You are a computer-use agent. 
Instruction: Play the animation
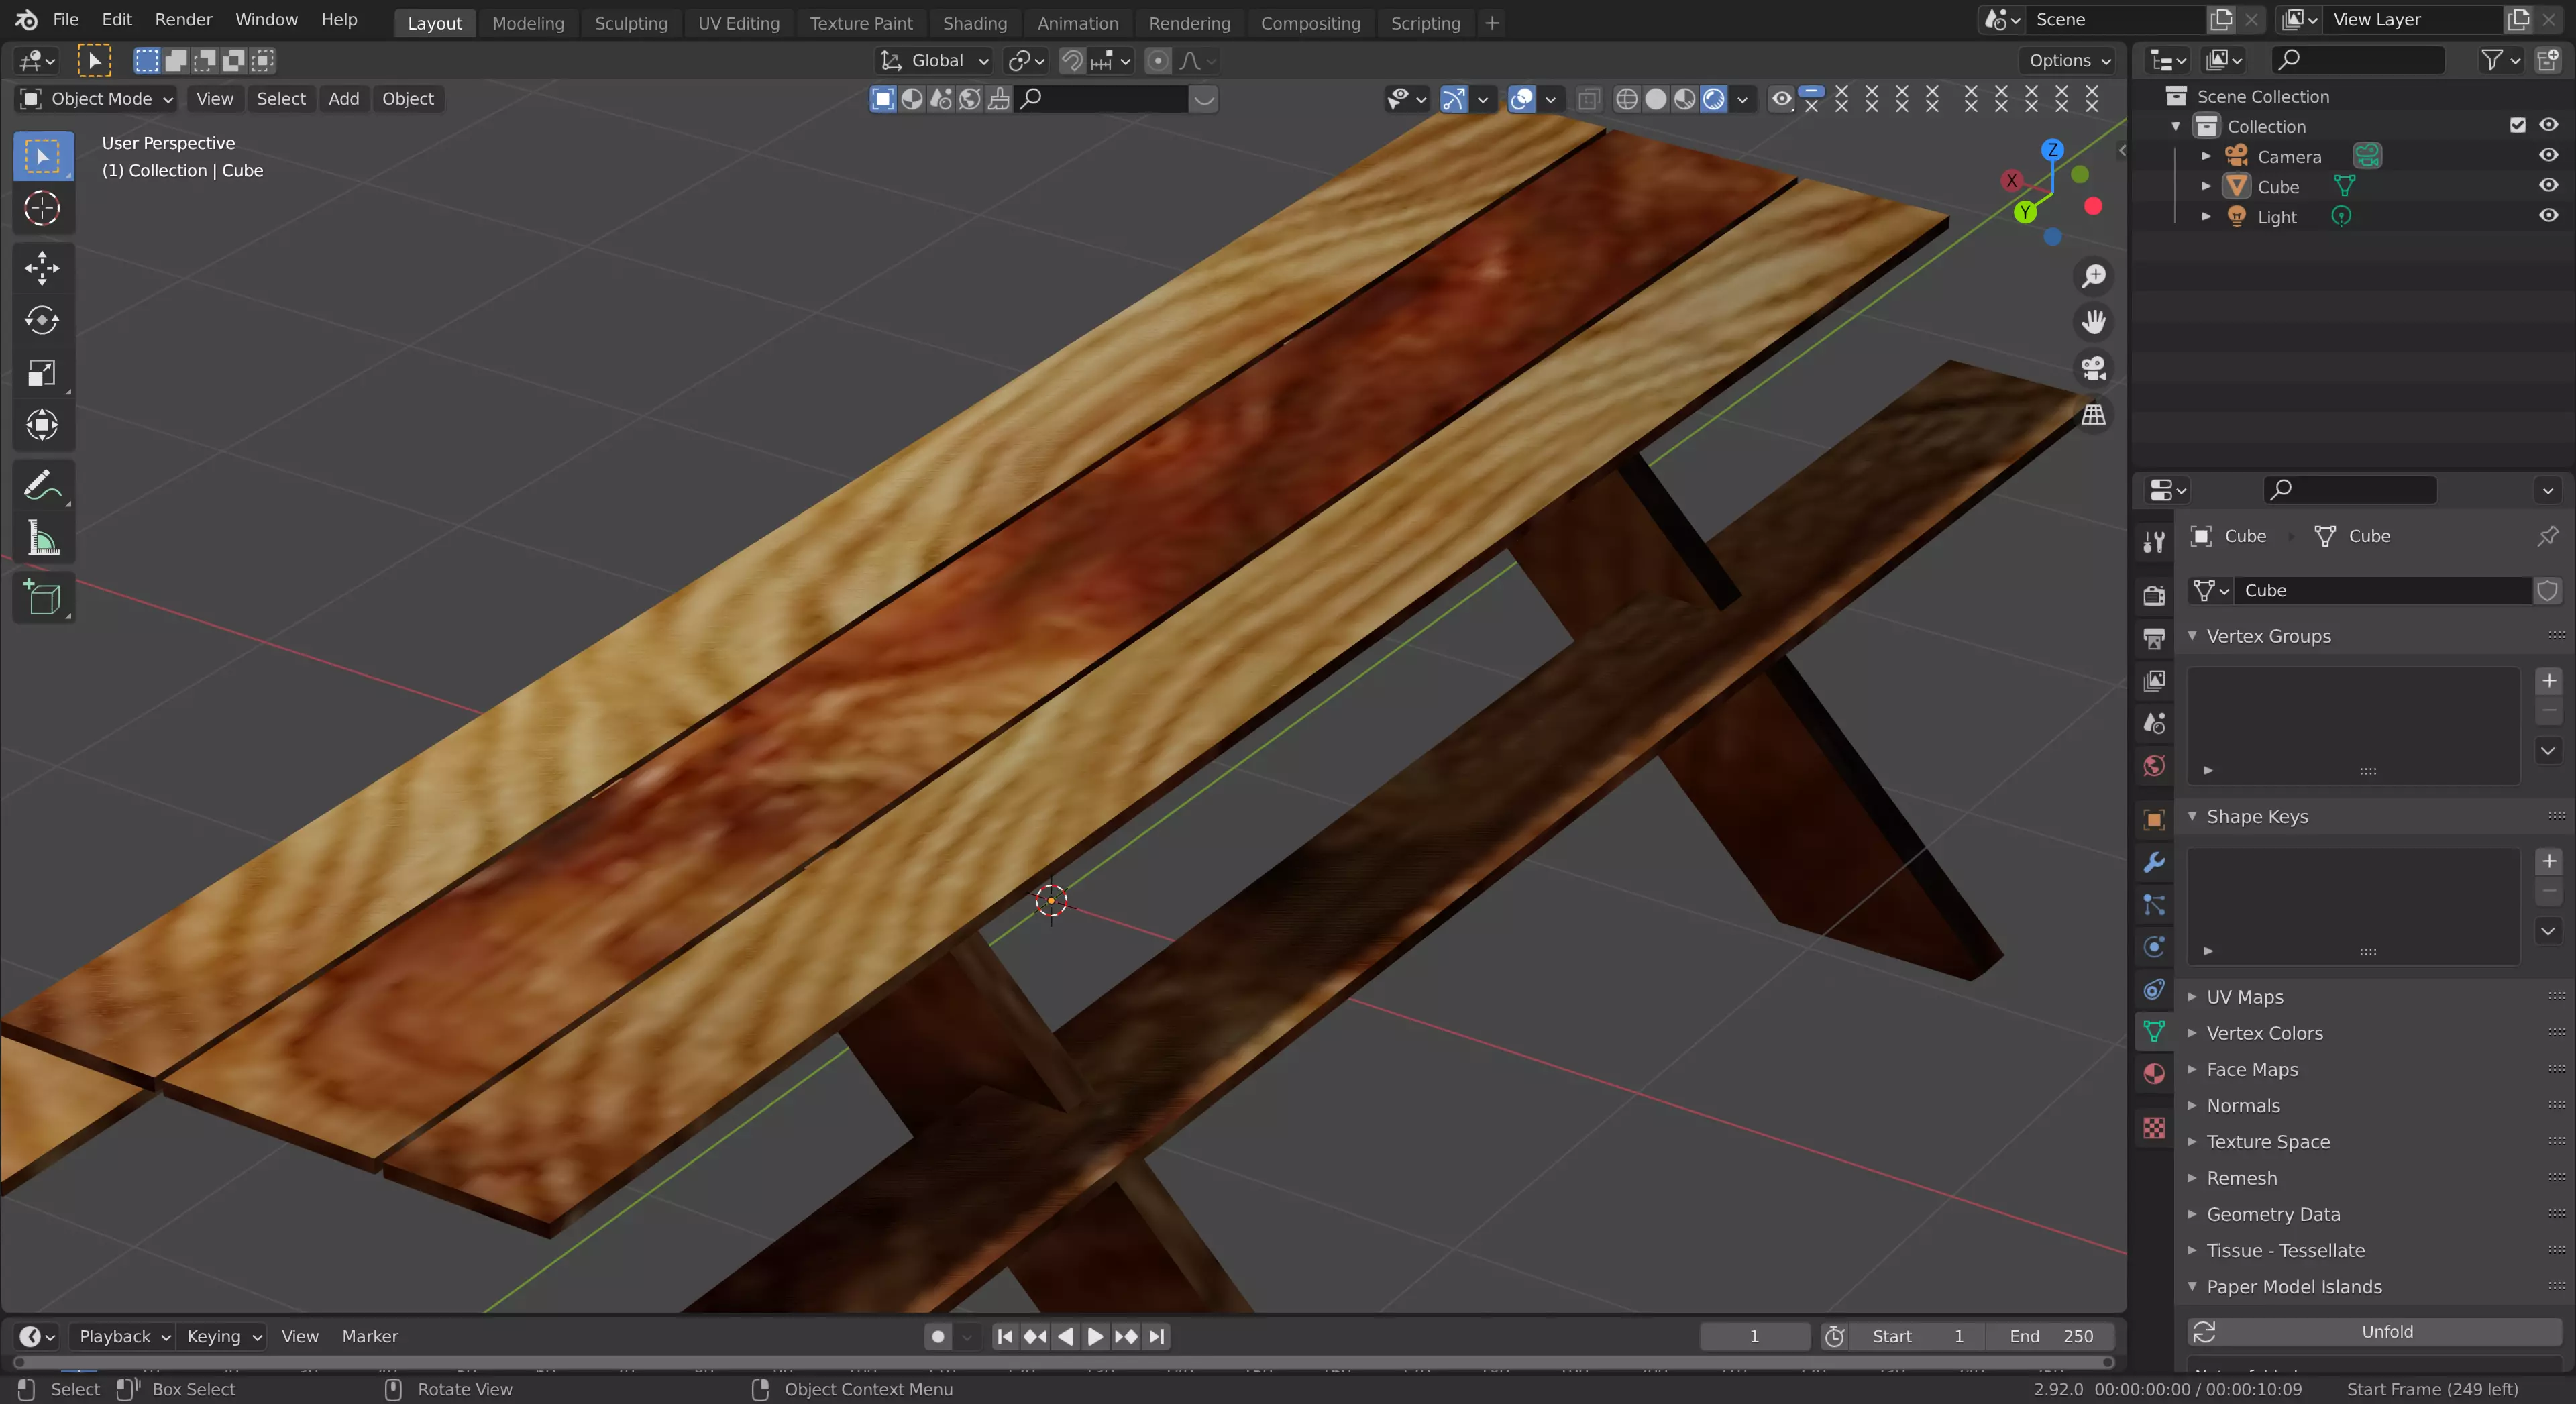(x=1095, y=1336)
